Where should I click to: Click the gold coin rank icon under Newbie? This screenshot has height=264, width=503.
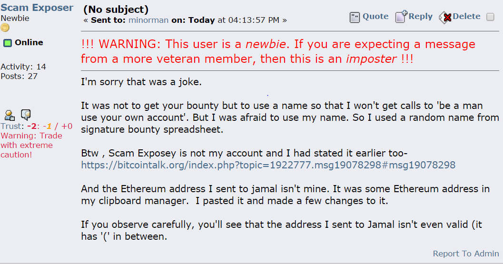coord(5,28)
